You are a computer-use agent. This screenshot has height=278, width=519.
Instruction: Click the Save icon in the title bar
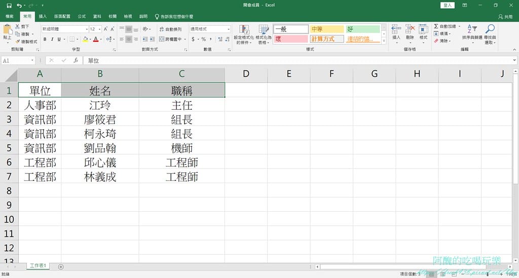point(9,5)
